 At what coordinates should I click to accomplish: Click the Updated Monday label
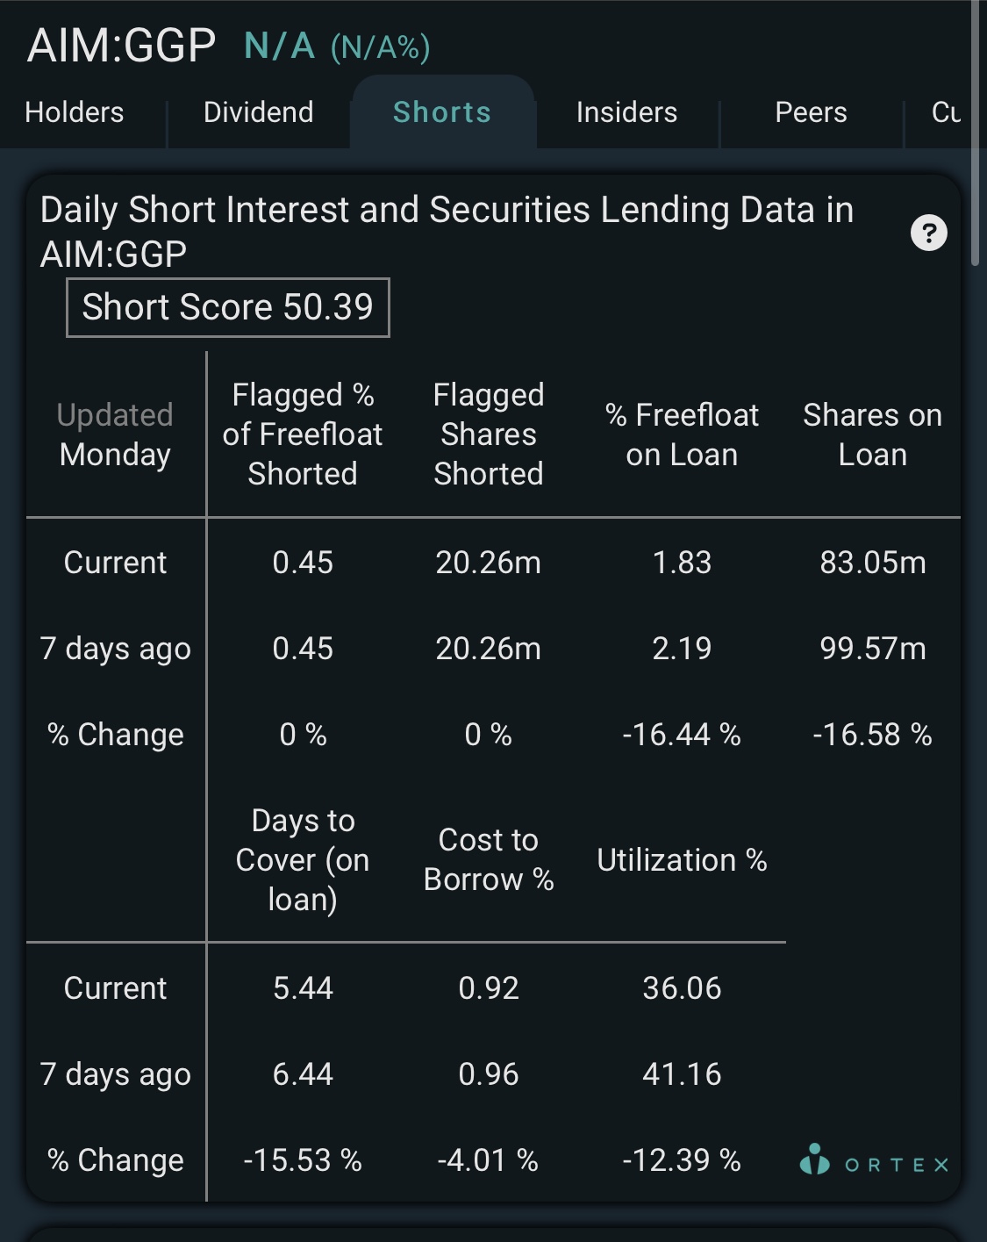point(115,434)
